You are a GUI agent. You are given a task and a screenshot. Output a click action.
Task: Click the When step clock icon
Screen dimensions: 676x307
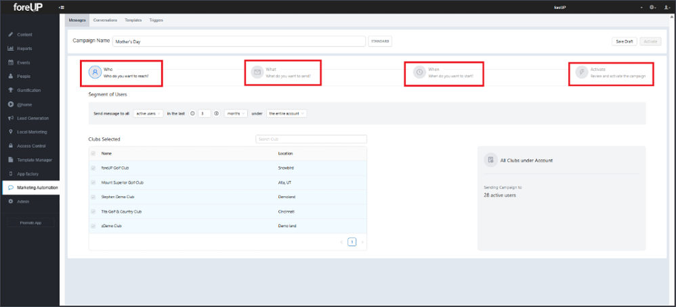pos(419,72)
